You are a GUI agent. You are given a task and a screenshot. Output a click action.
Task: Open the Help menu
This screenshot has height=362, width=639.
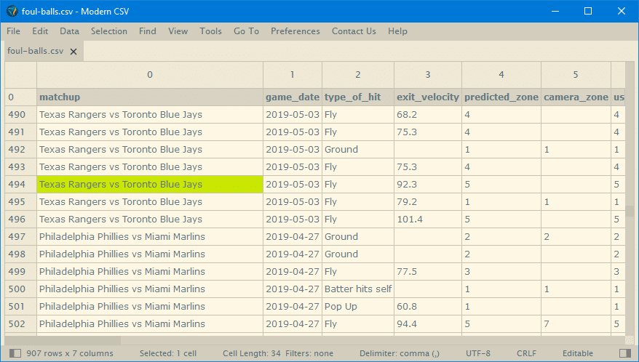point(397,31)
